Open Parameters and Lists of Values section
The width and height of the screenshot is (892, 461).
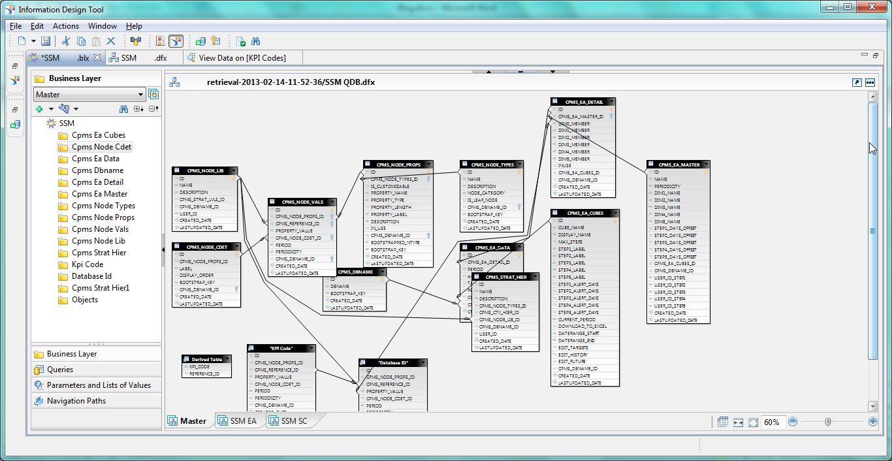point(98,385)
